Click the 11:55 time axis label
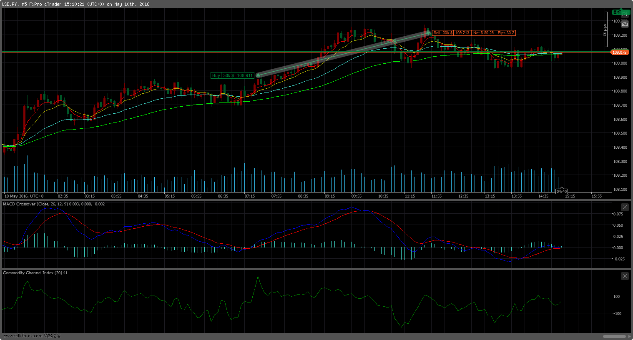This screenshot has height=340, width=633. pyautogui.click(x=437, y=196)
